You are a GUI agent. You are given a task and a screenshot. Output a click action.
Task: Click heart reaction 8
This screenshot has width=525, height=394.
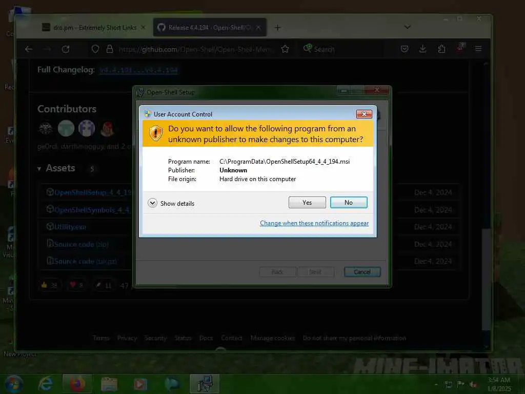[76, 285]
